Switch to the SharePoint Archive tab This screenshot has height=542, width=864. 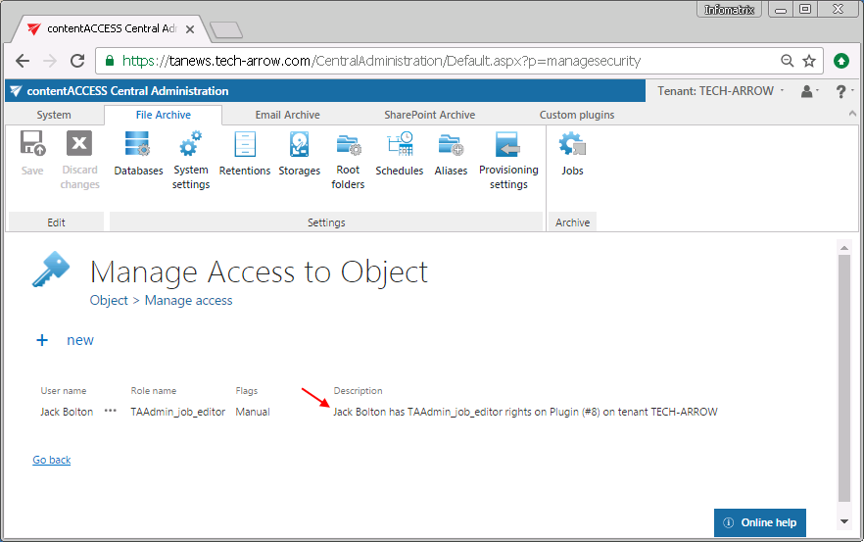pyautogui.click(x=429, y=115)
